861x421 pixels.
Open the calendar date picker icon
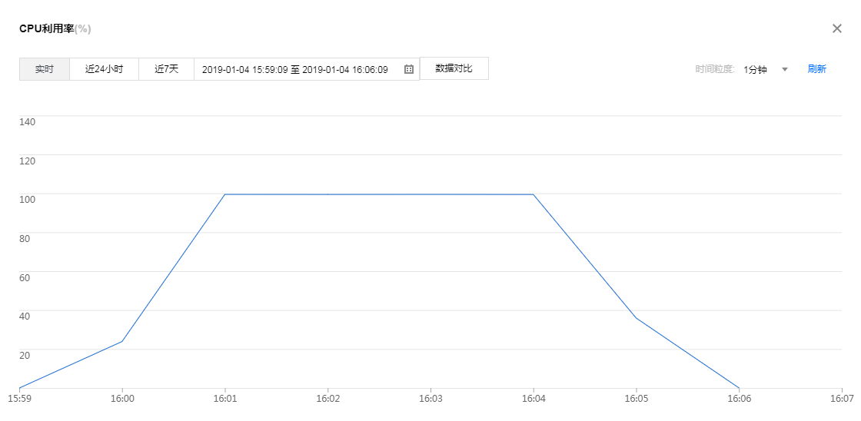click(x=409, y=69)
